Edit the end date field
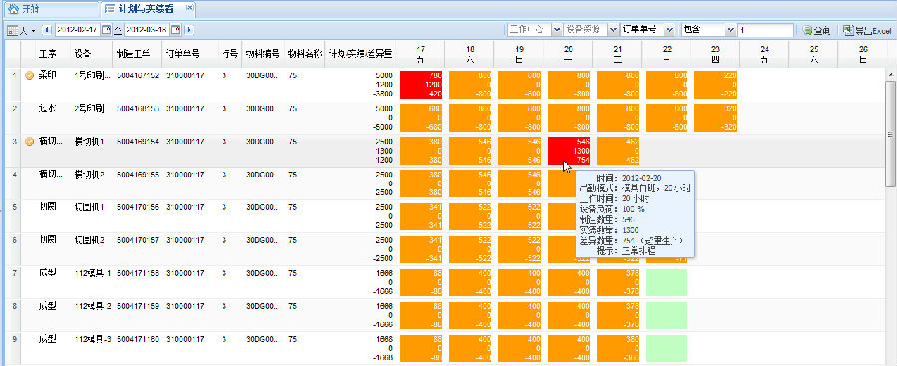The image size is (897, 366). click(147, 30)
